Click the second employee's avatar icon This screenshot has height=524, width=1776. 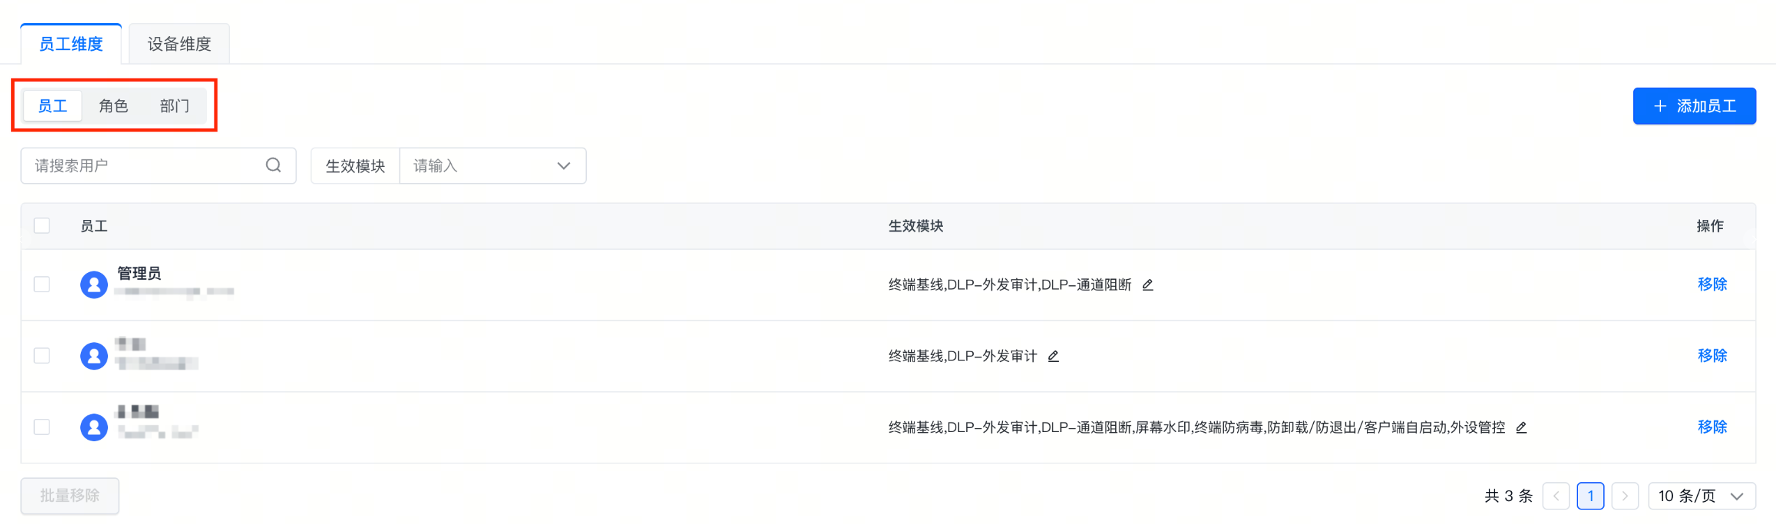tap(94, 356)
